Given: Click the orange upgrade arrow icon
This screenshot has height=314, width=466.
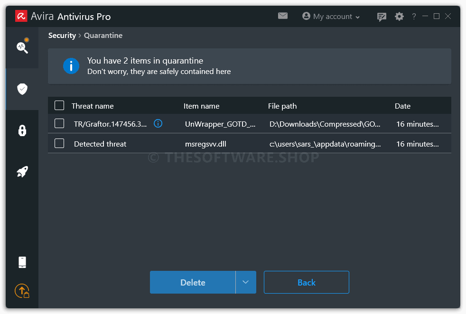Looking at the screenshot, I should pyautogui.click(x=22, y=291).
